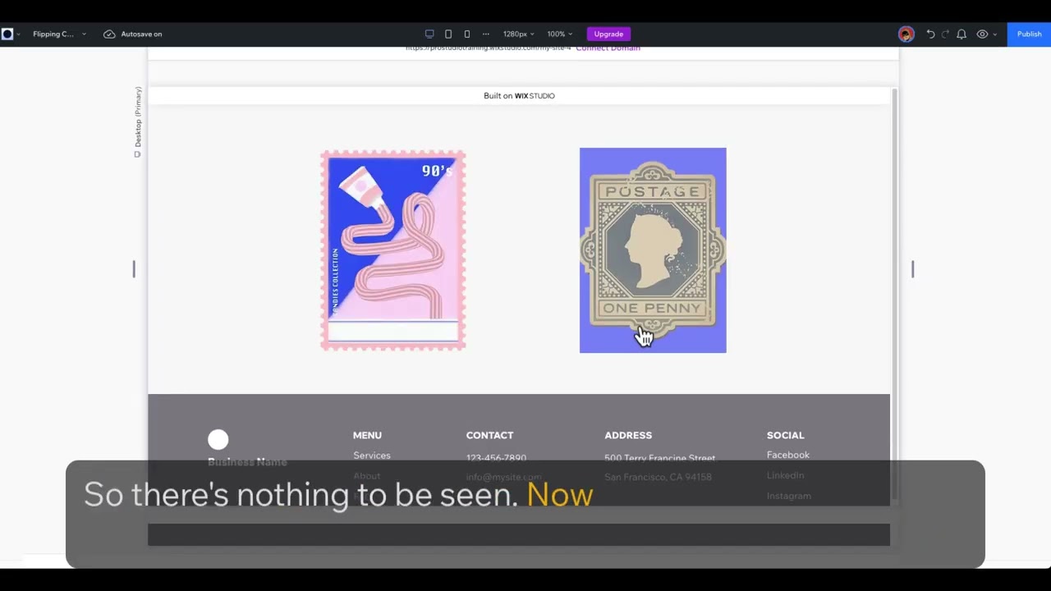Open the 100% zoom dropdown
Screen dimensions: 1051x591
560,34
